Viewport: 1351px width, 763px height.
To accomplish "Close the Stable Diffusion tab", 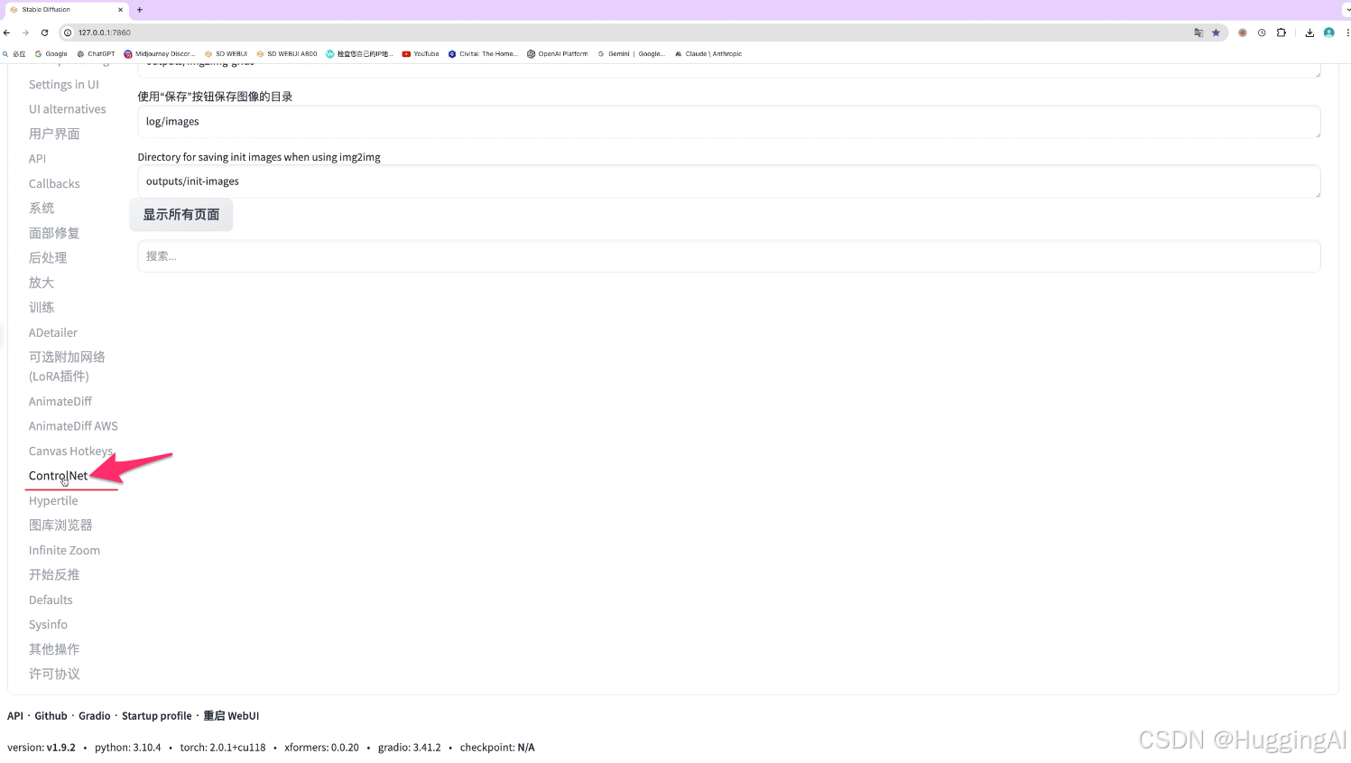I will tap(120, 10).
